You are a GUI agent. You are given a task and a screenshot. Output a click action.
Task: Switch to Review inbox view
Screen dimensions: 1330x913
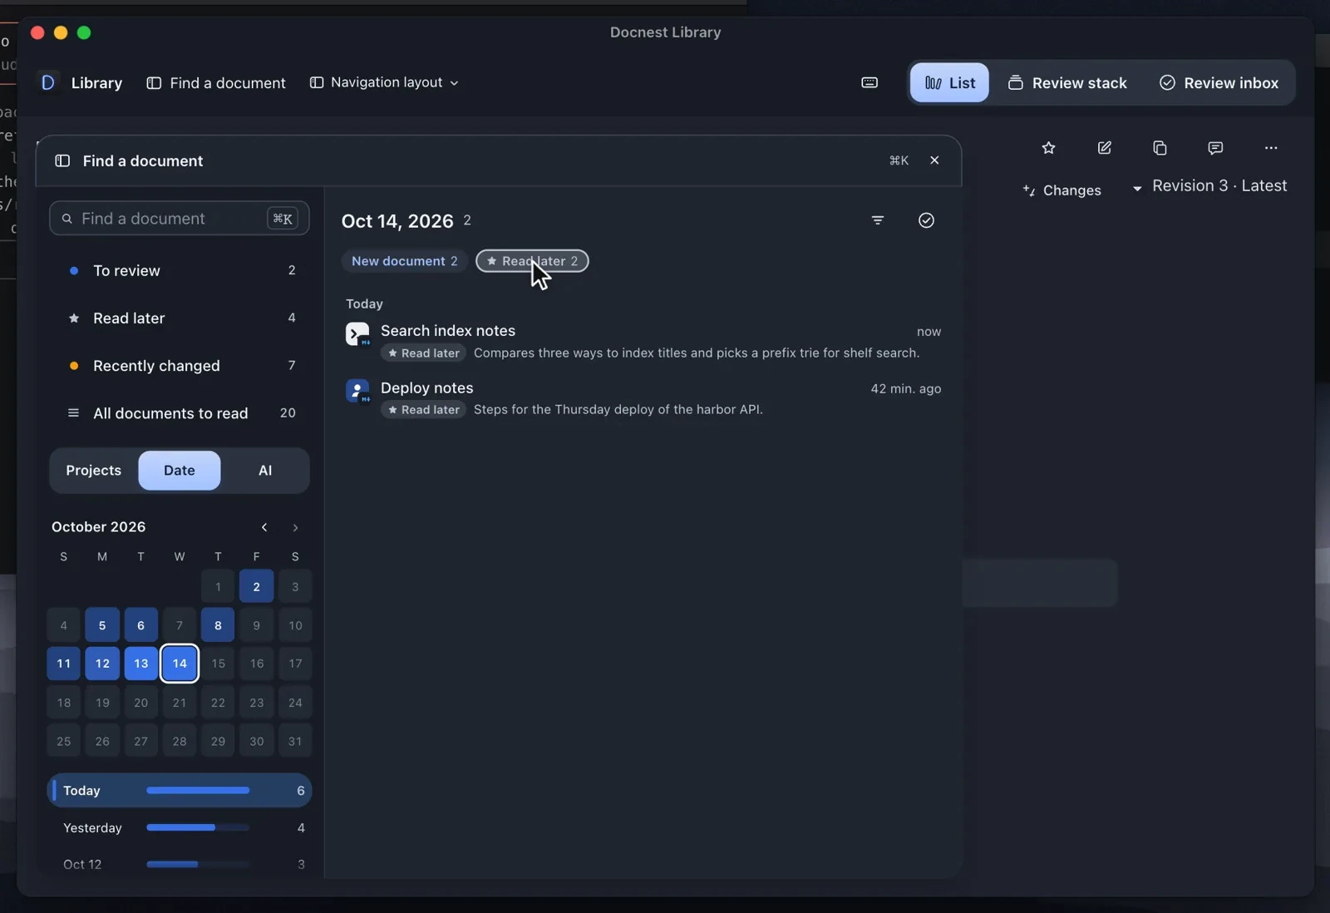click(x=1219, y=82)
